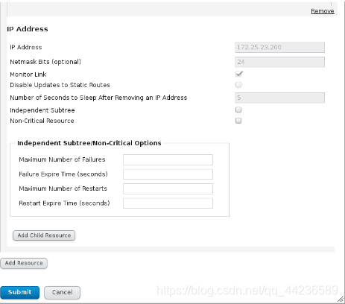This screenshot has height=304, width=345.
Task: Click the IP Address section heading
Action: 28,29
